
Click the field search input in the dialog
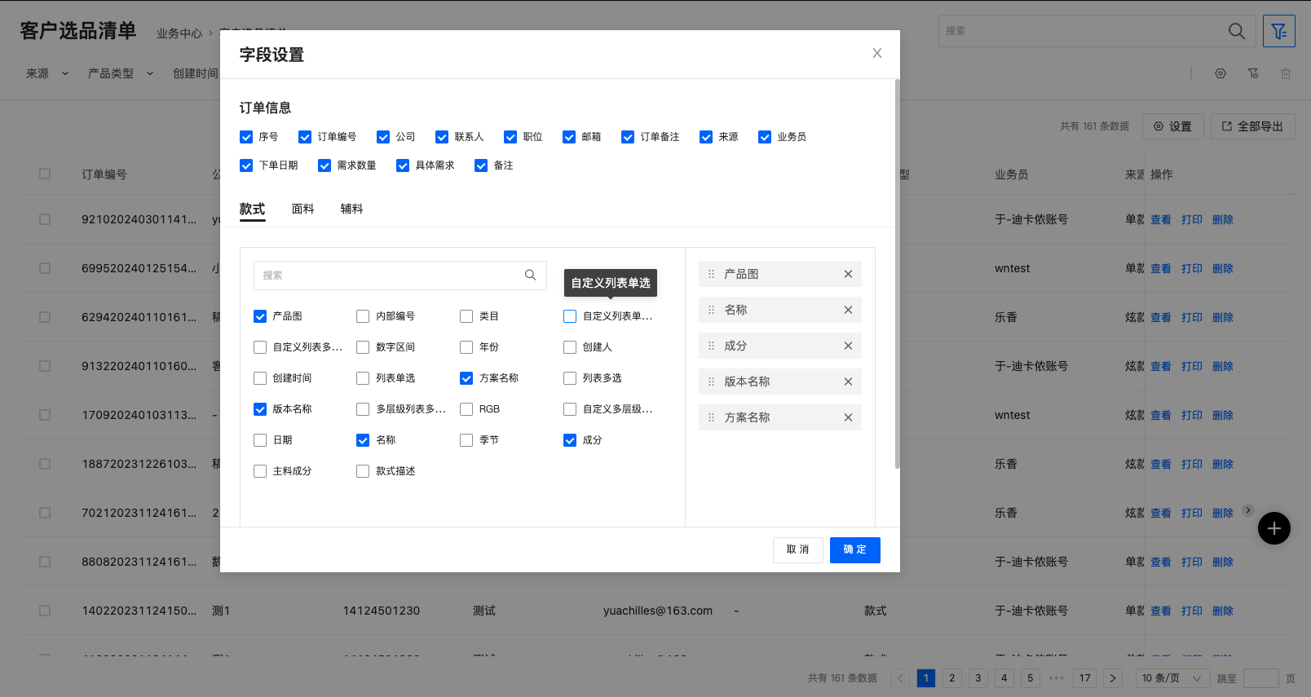(x=387, y=276)
